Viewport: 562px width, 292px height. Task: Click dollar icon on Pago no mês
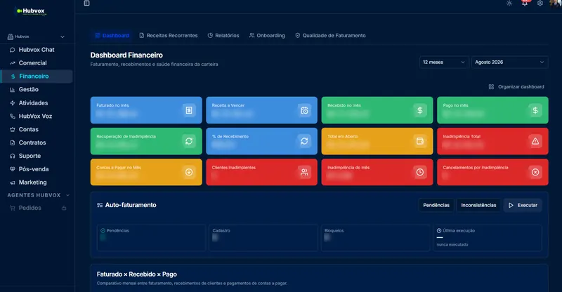pyautogui.click(x=535, y=110)
